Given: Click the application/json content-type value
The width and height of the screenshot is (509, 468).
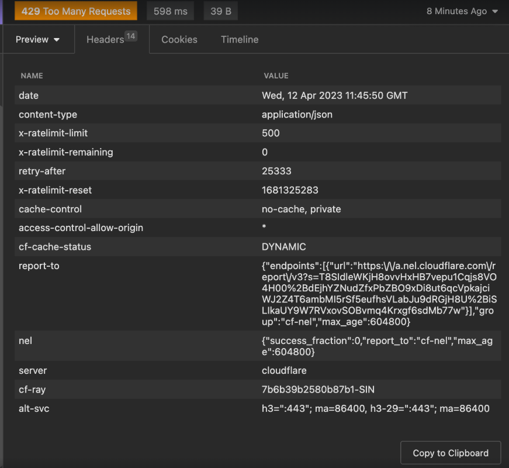Looking at the screenshot, I should [x=297, y=115].
